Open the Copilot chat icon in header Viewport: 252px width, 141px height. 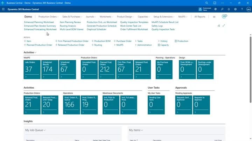216,9
